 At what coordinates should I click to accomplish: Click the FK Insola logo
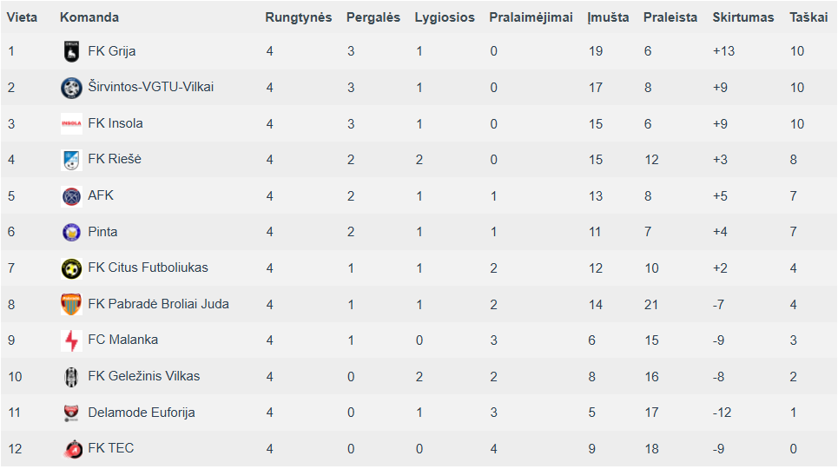coord(71,123)
